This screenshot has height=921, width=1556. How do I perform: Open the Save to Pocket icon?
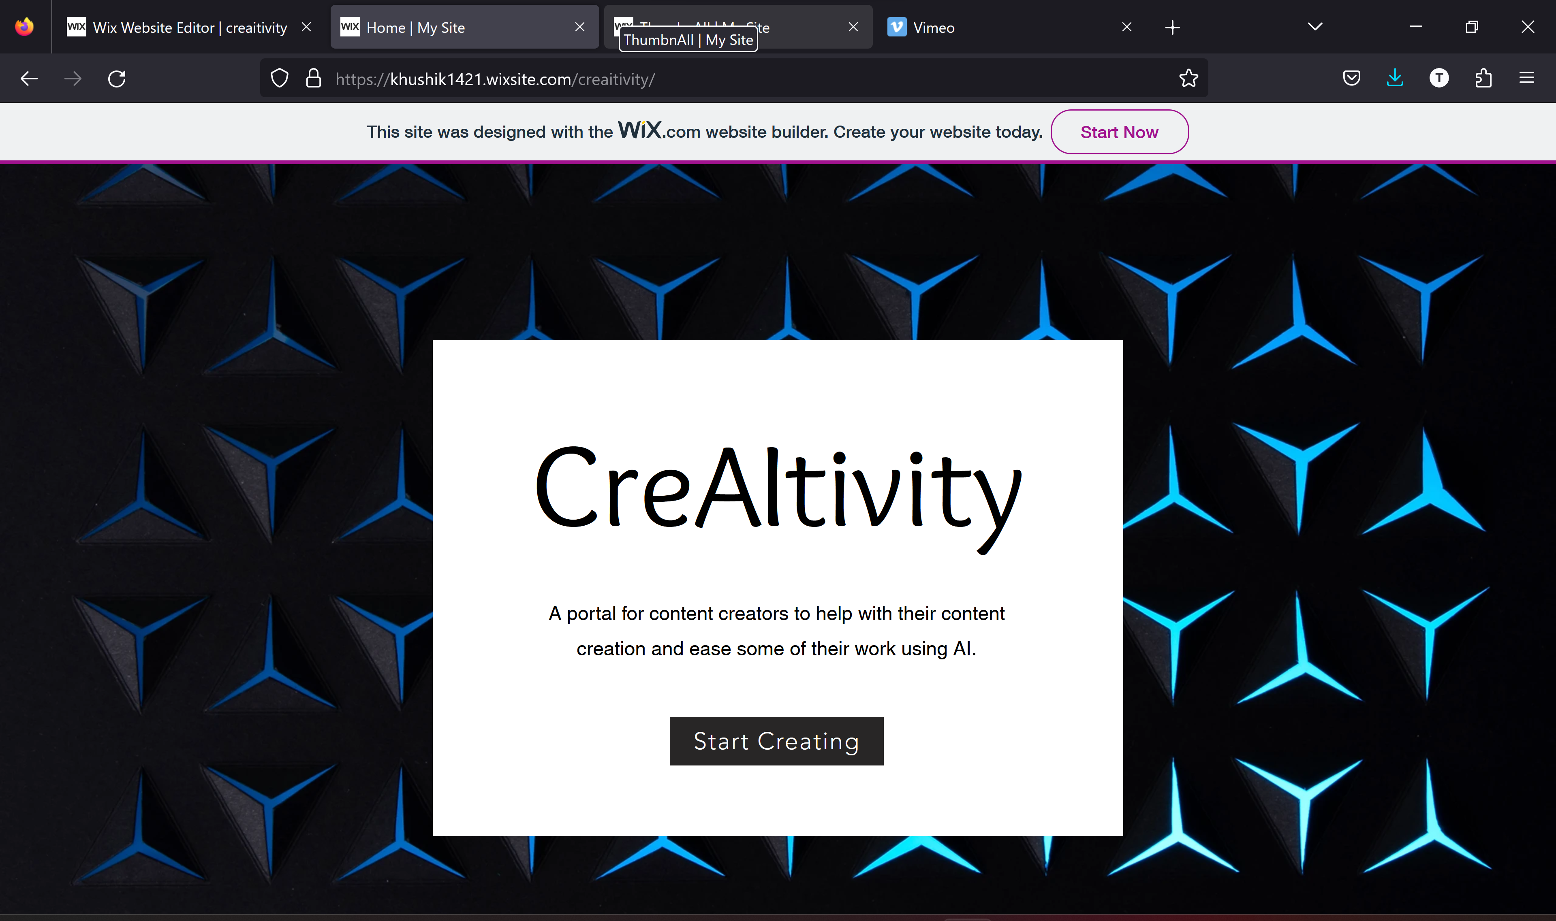pos(1351,78)
